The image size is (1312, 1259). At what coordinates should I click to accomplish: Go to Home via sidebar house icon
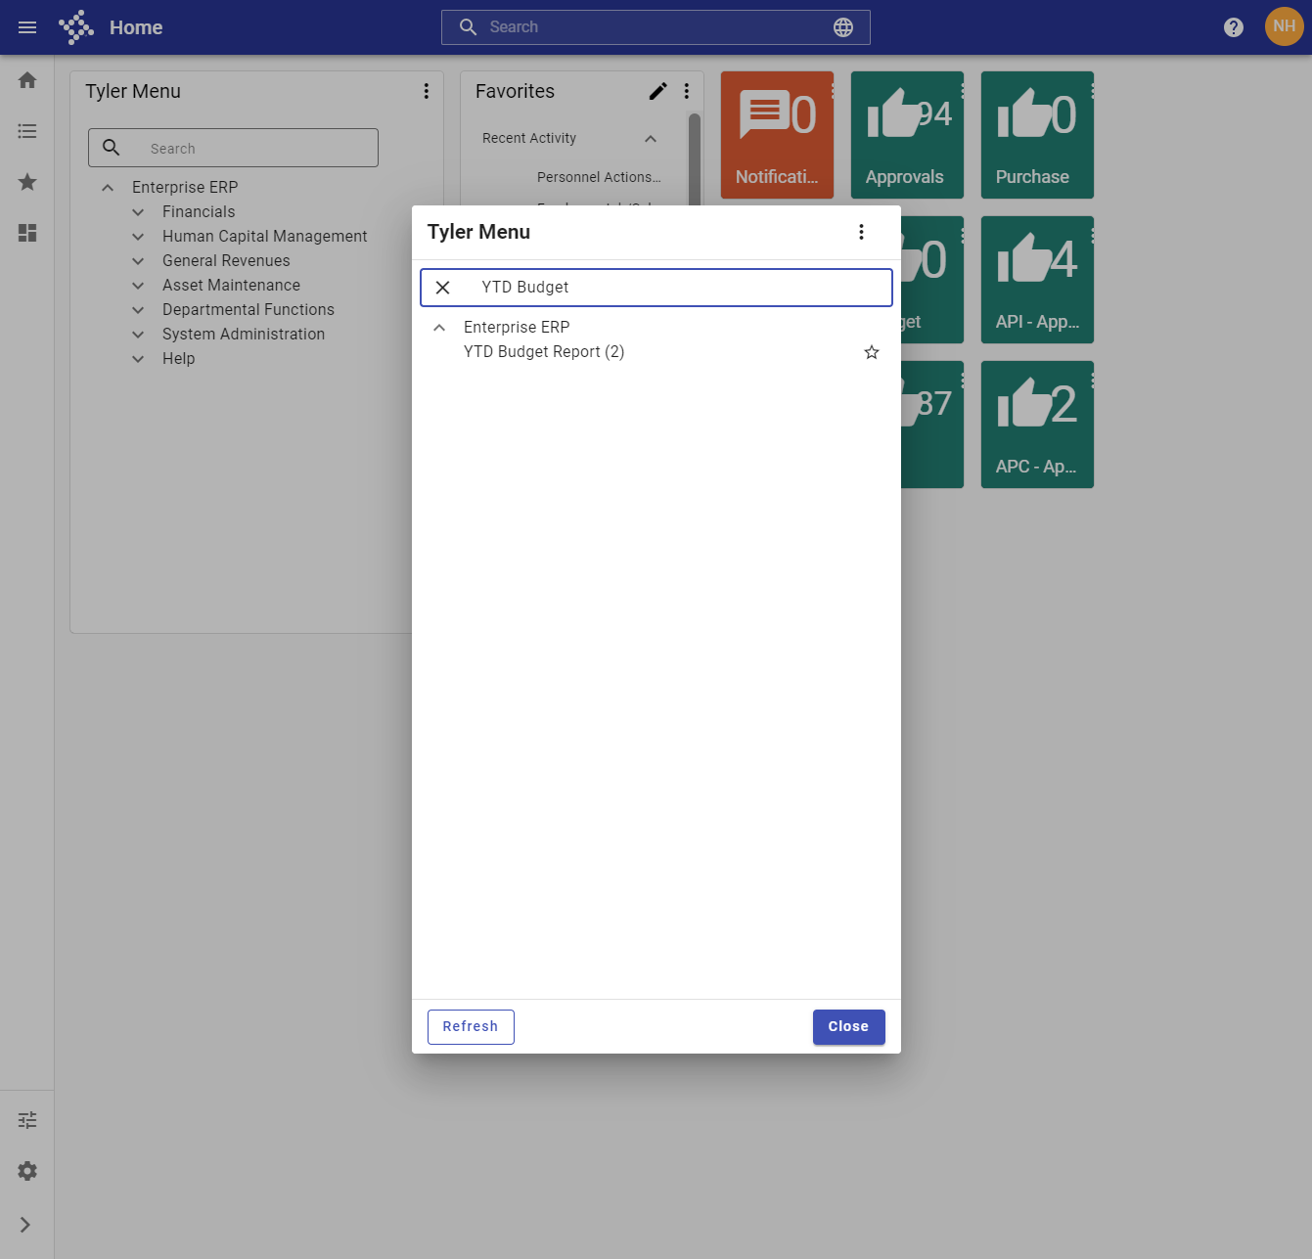pos(27,80)
